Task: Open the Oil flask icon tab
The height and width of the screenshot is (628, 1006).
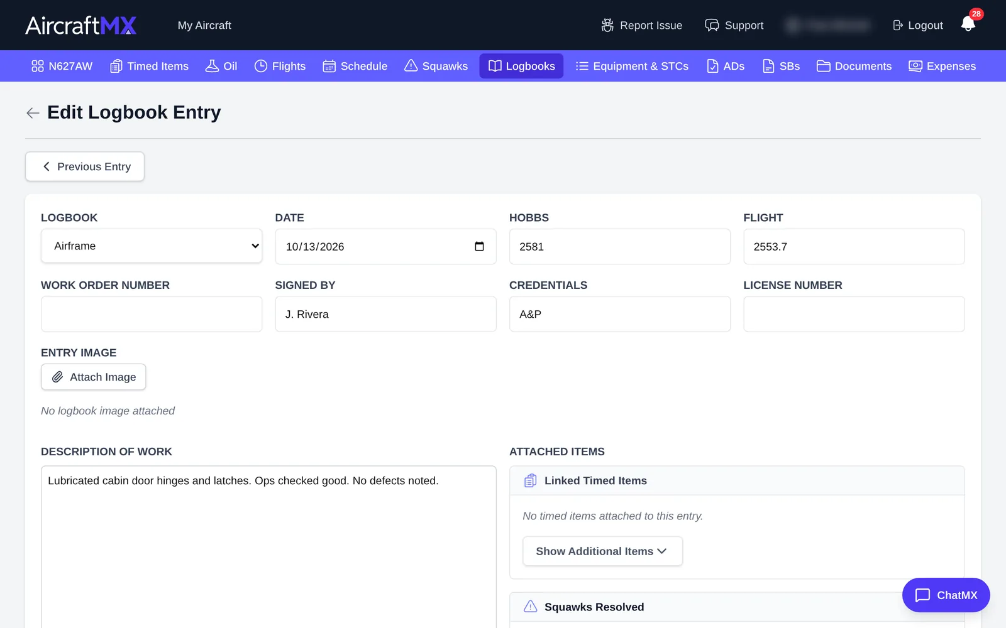Action: click(221, 66)
